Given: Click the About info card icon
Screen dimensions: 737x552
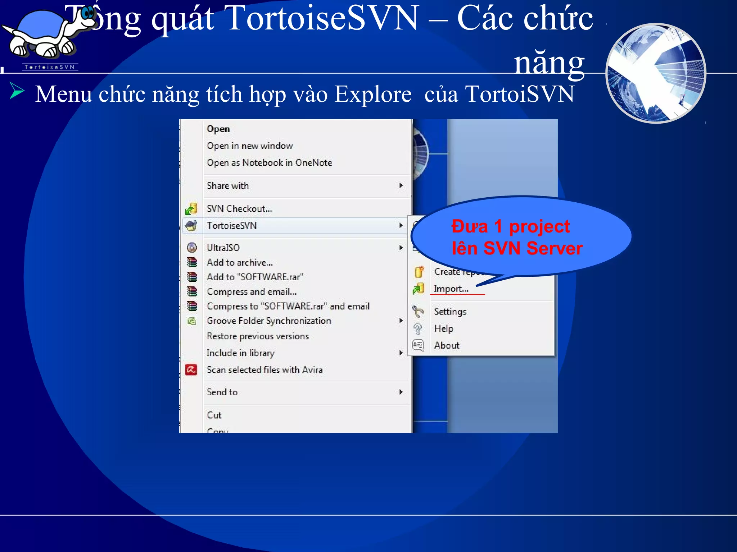Looking at the screenshot, I should coord(418,345).
